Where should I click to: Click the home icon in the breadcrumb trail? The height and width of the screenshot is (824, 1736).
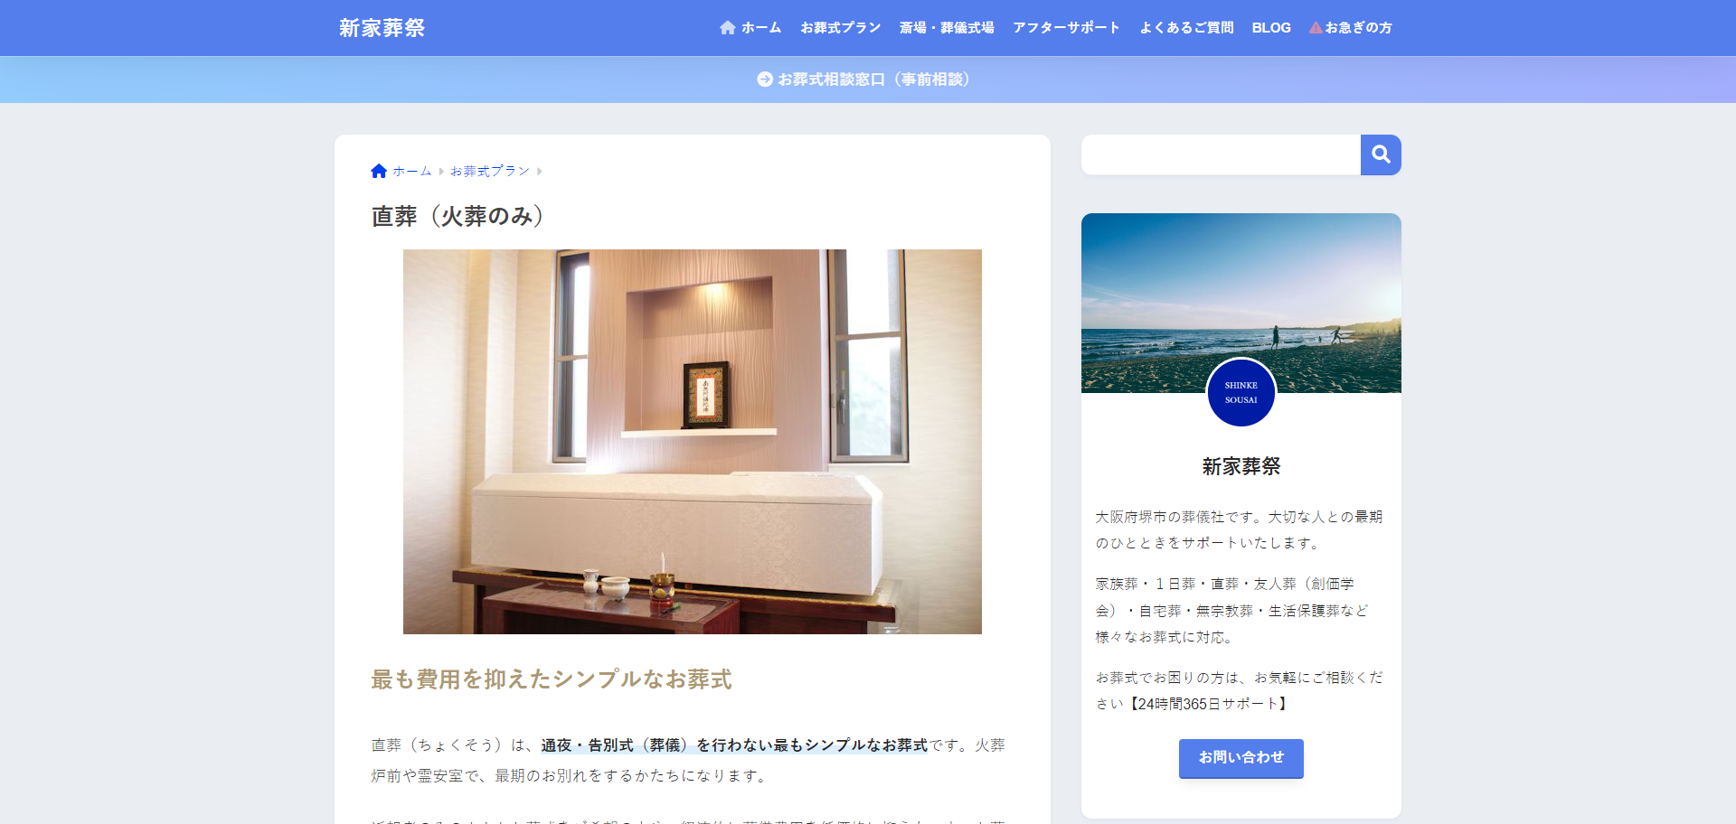tap(379, 170)
